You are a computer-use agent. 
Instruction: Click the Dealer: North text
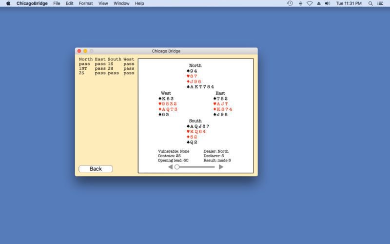click(x=216, y=151)
